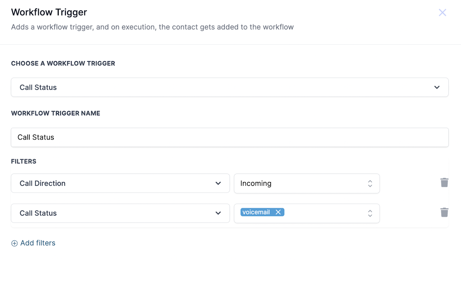This screenshot has height=287, width=461.
Task: Click the FILTERS section heading
Action: 24,161
